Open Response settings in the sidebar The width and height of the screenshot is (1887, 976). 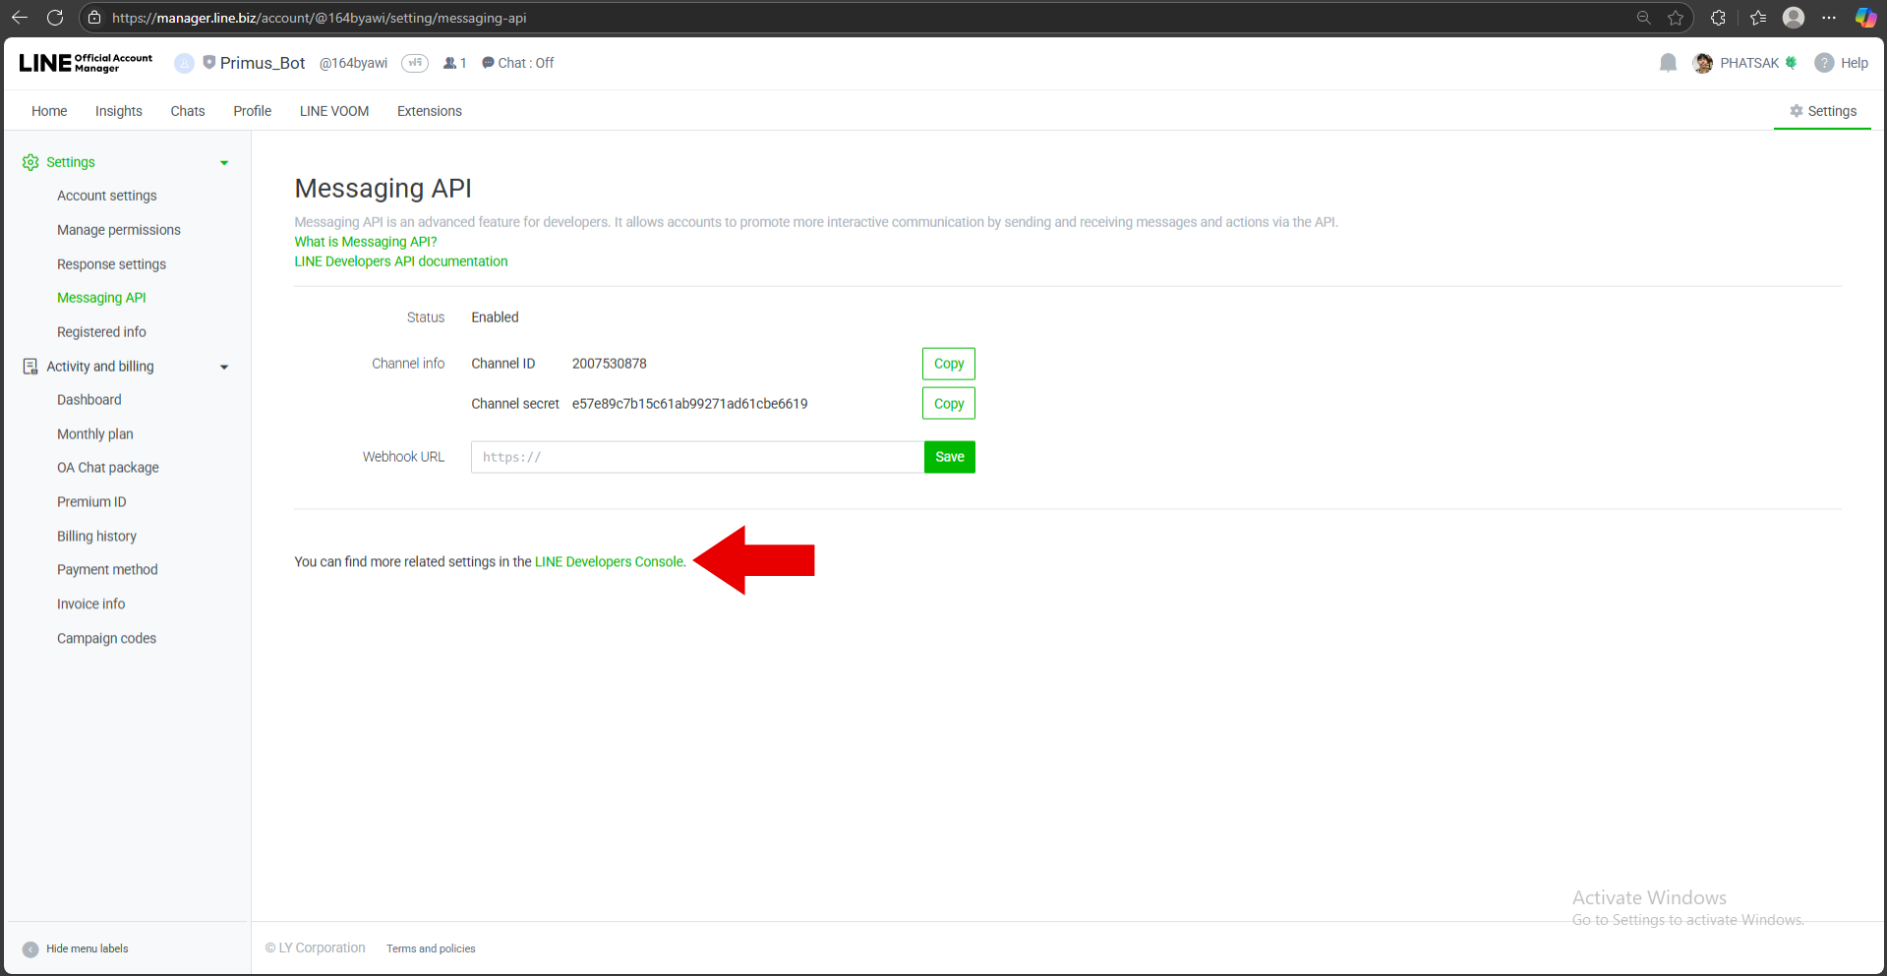(x=111, y=264)
